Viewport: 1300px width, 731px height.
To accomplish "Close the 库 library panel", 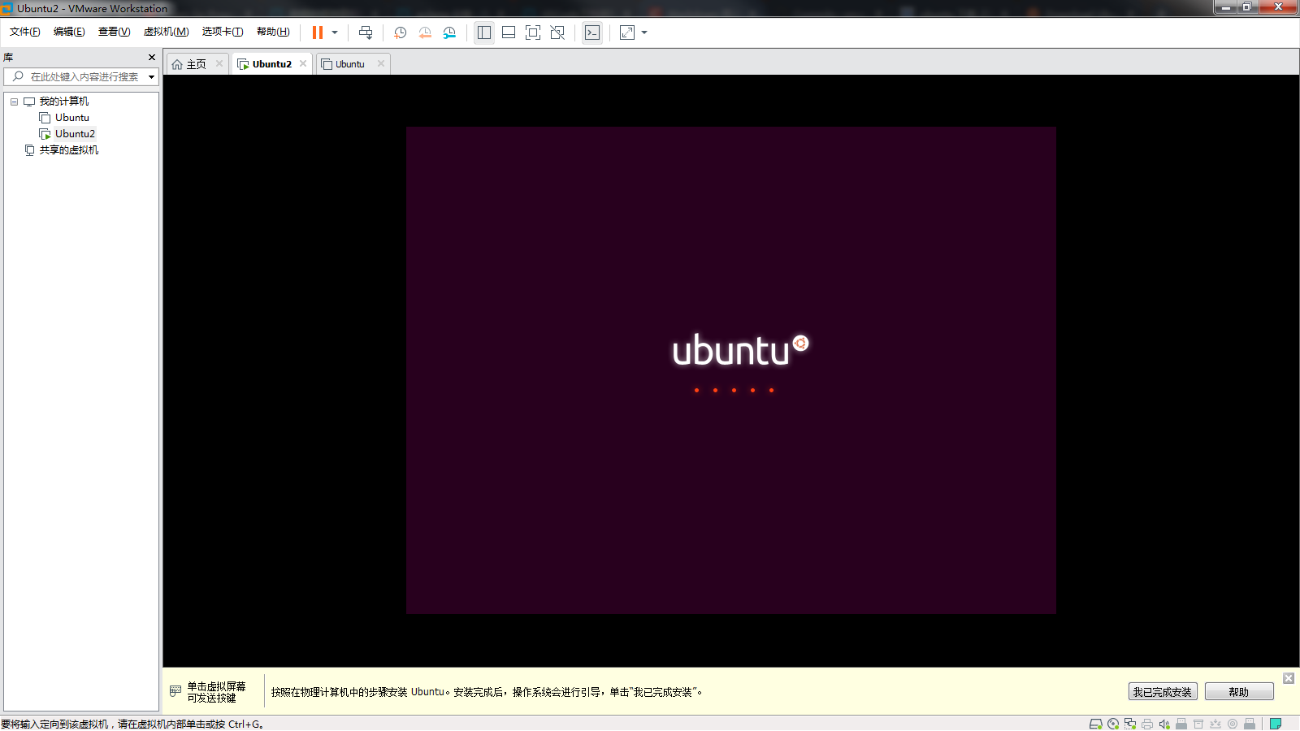I will 152,58.
